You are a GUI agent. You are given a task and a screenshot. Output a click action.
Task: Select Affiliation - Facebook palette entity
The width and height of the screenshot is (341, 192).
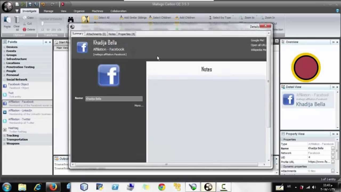coord(27,103)
